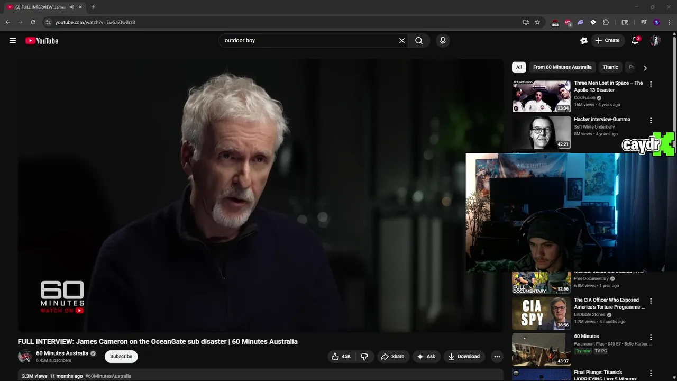The height and width of the screenshot is (381, 677).
Task: Open the 60 Minutes Australia channel name
Action: point(62,353)
